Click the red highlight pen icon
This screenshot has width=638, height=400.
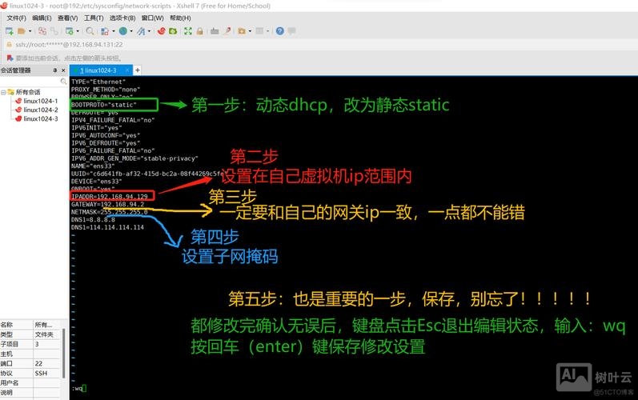227,31
